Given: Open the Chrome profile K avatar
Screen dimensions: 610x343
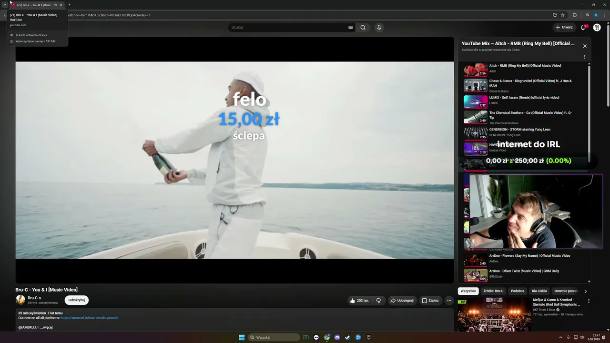Looking at the screenshot, I should pyautogui.click(x=596, y=15).
